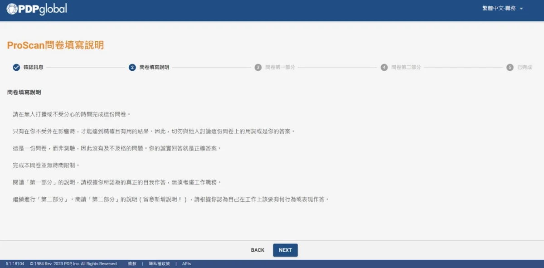Click the completed checkmark icon for 確認訊息

point(16,67)
